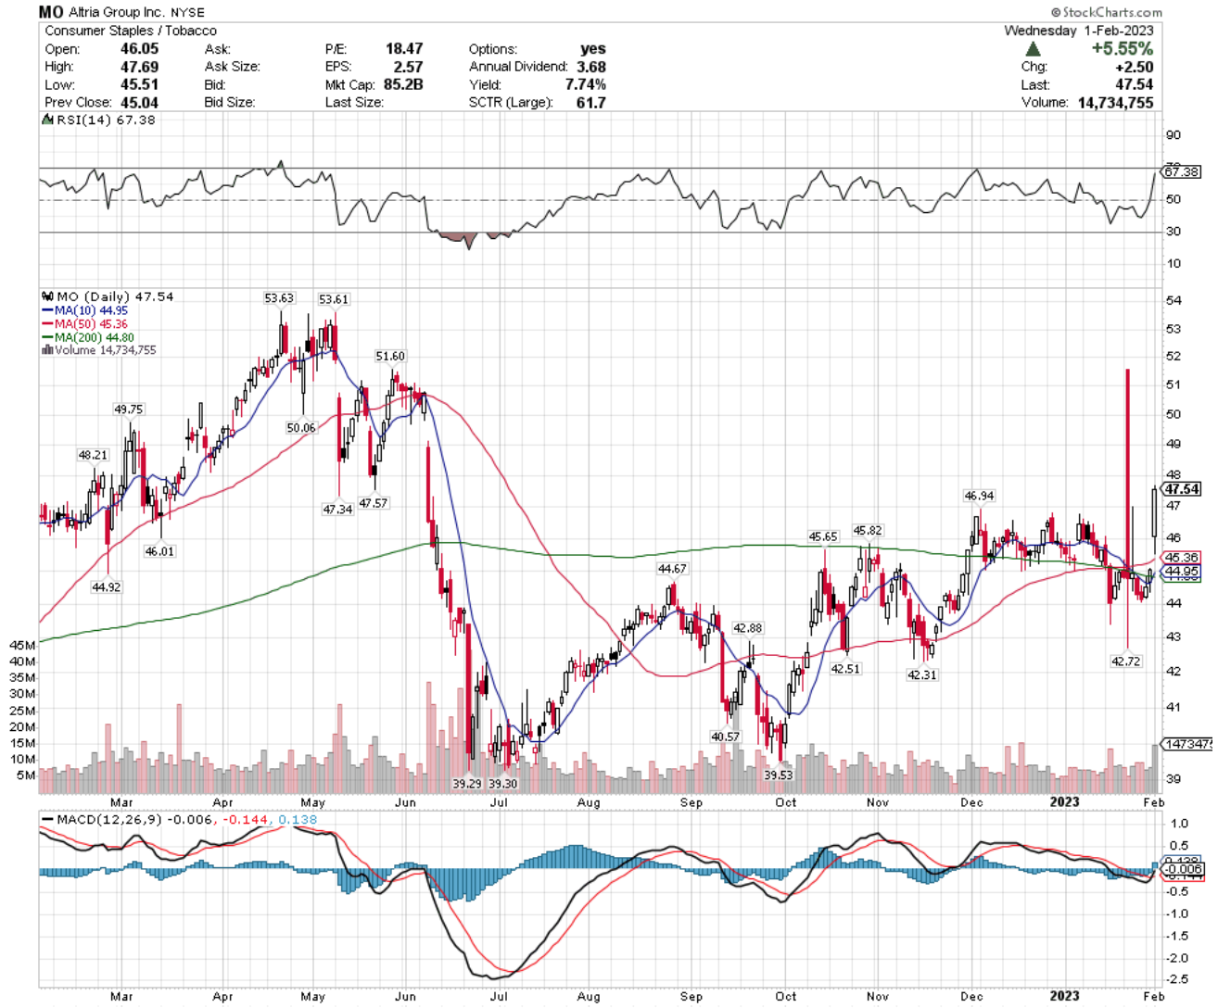This screenshot has height=1008, width=1218.
Task: Click the 44.67 August high label
Action: 672,569
